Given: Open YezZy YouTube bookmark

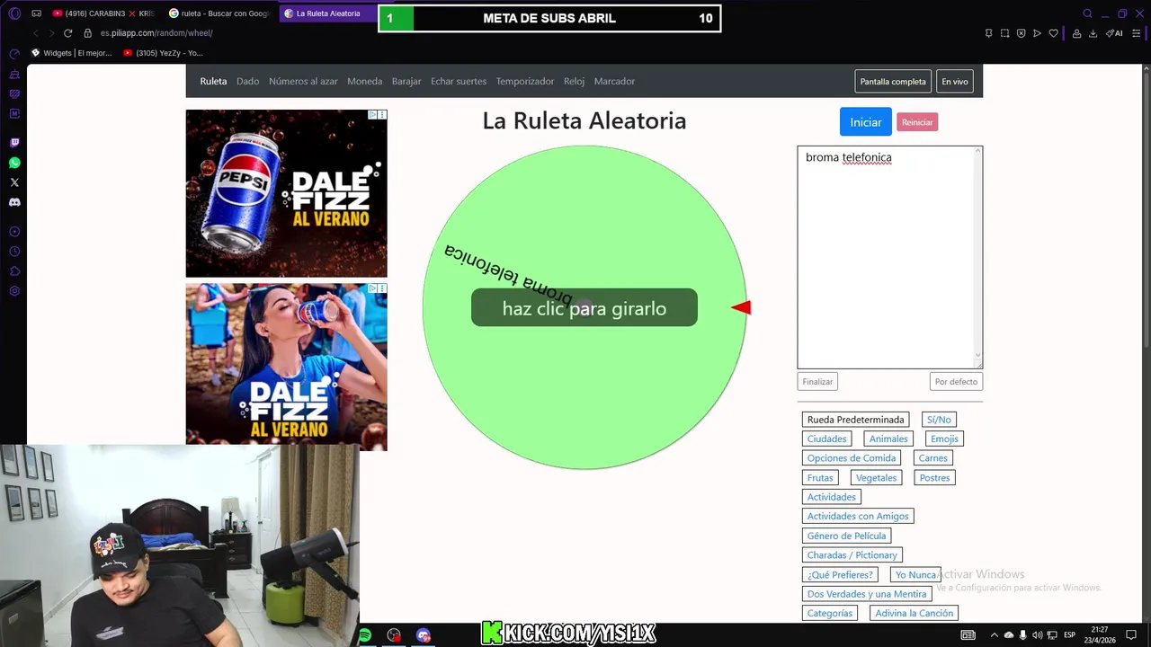Looking at the screenshot, I should click(163, 53).
